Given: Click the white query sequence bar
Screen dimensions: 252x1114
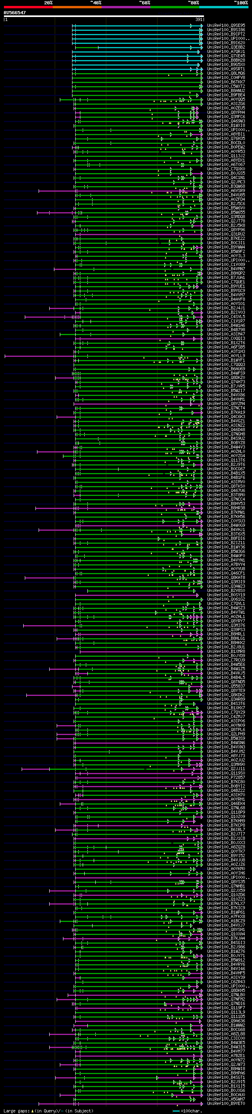Looking at the screenshot, I should tap(104, 17).
